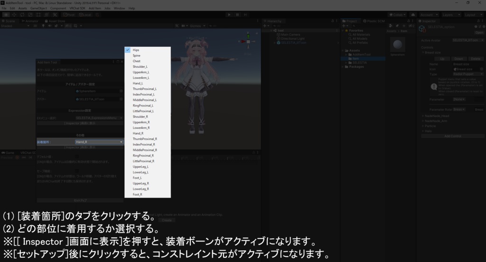This screenshot has width=486, height=262.
Task: Choose Hand_R in the bone list
Action: click(x=148, y=133)
